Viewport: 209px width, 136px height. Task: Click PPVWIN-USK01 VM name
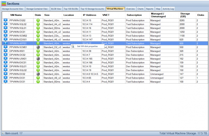pyautogui.click(x=21, y=59)
